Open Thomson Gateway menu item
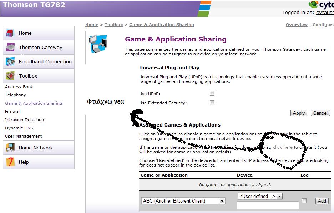This screenshot has height=213, width=334. 39,47
